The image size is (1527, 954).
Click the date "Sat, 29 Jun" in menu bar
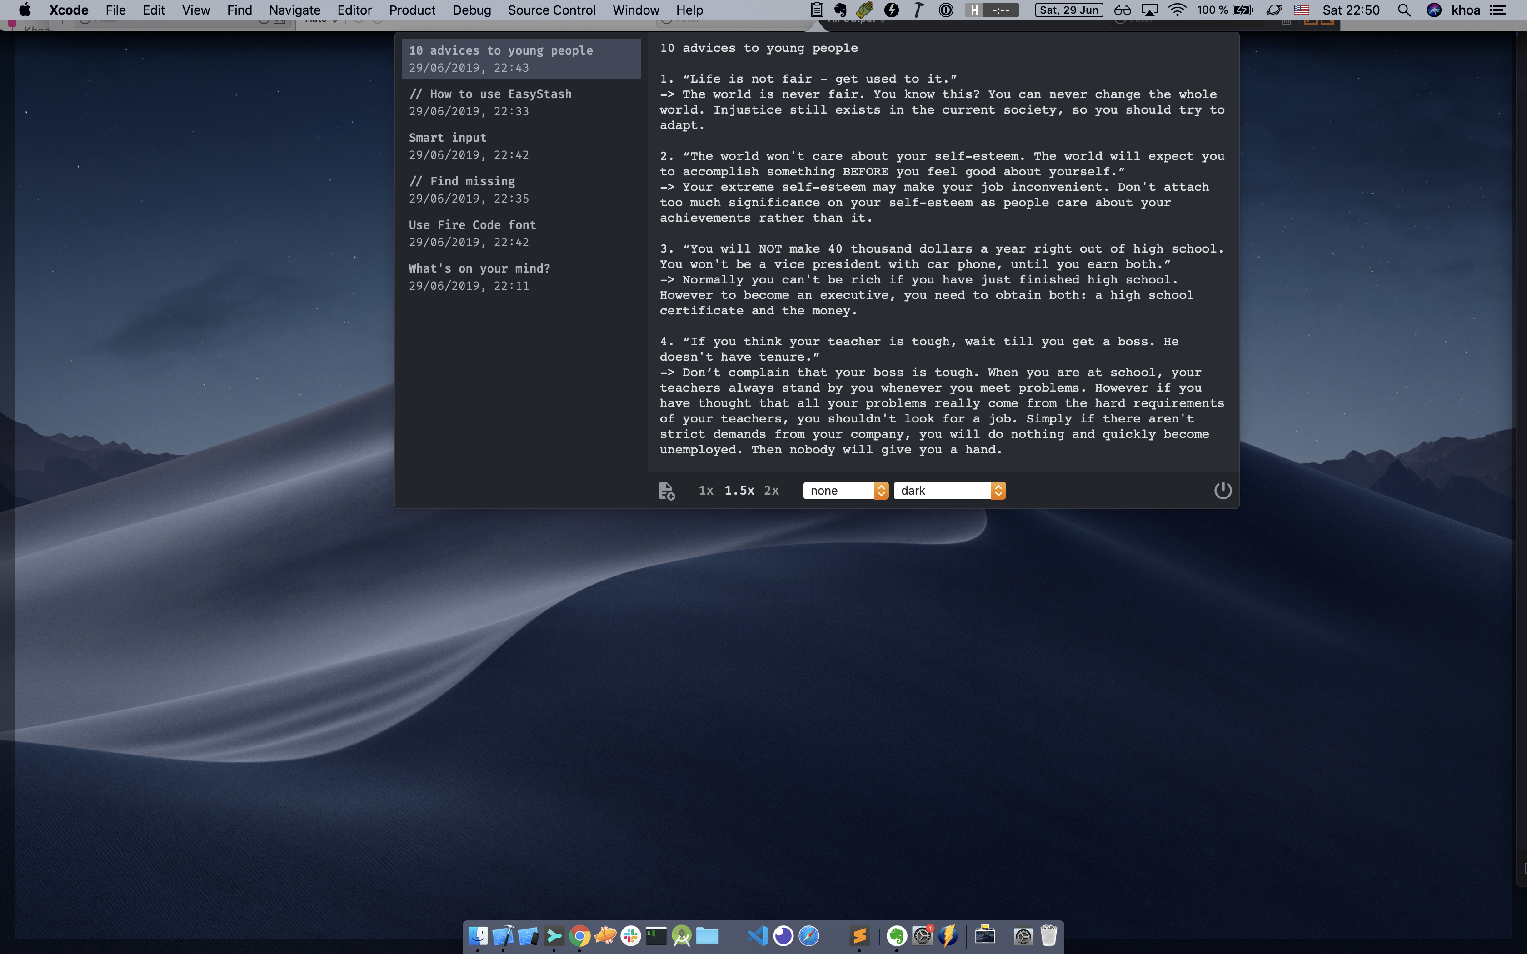click(x=1068, y=10)
